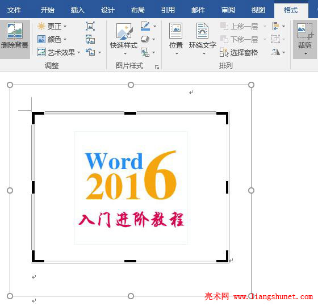The image size is (318, 306).
Task: Switch to the 设计 (Design) tab
Action: [x=108, y=10]
